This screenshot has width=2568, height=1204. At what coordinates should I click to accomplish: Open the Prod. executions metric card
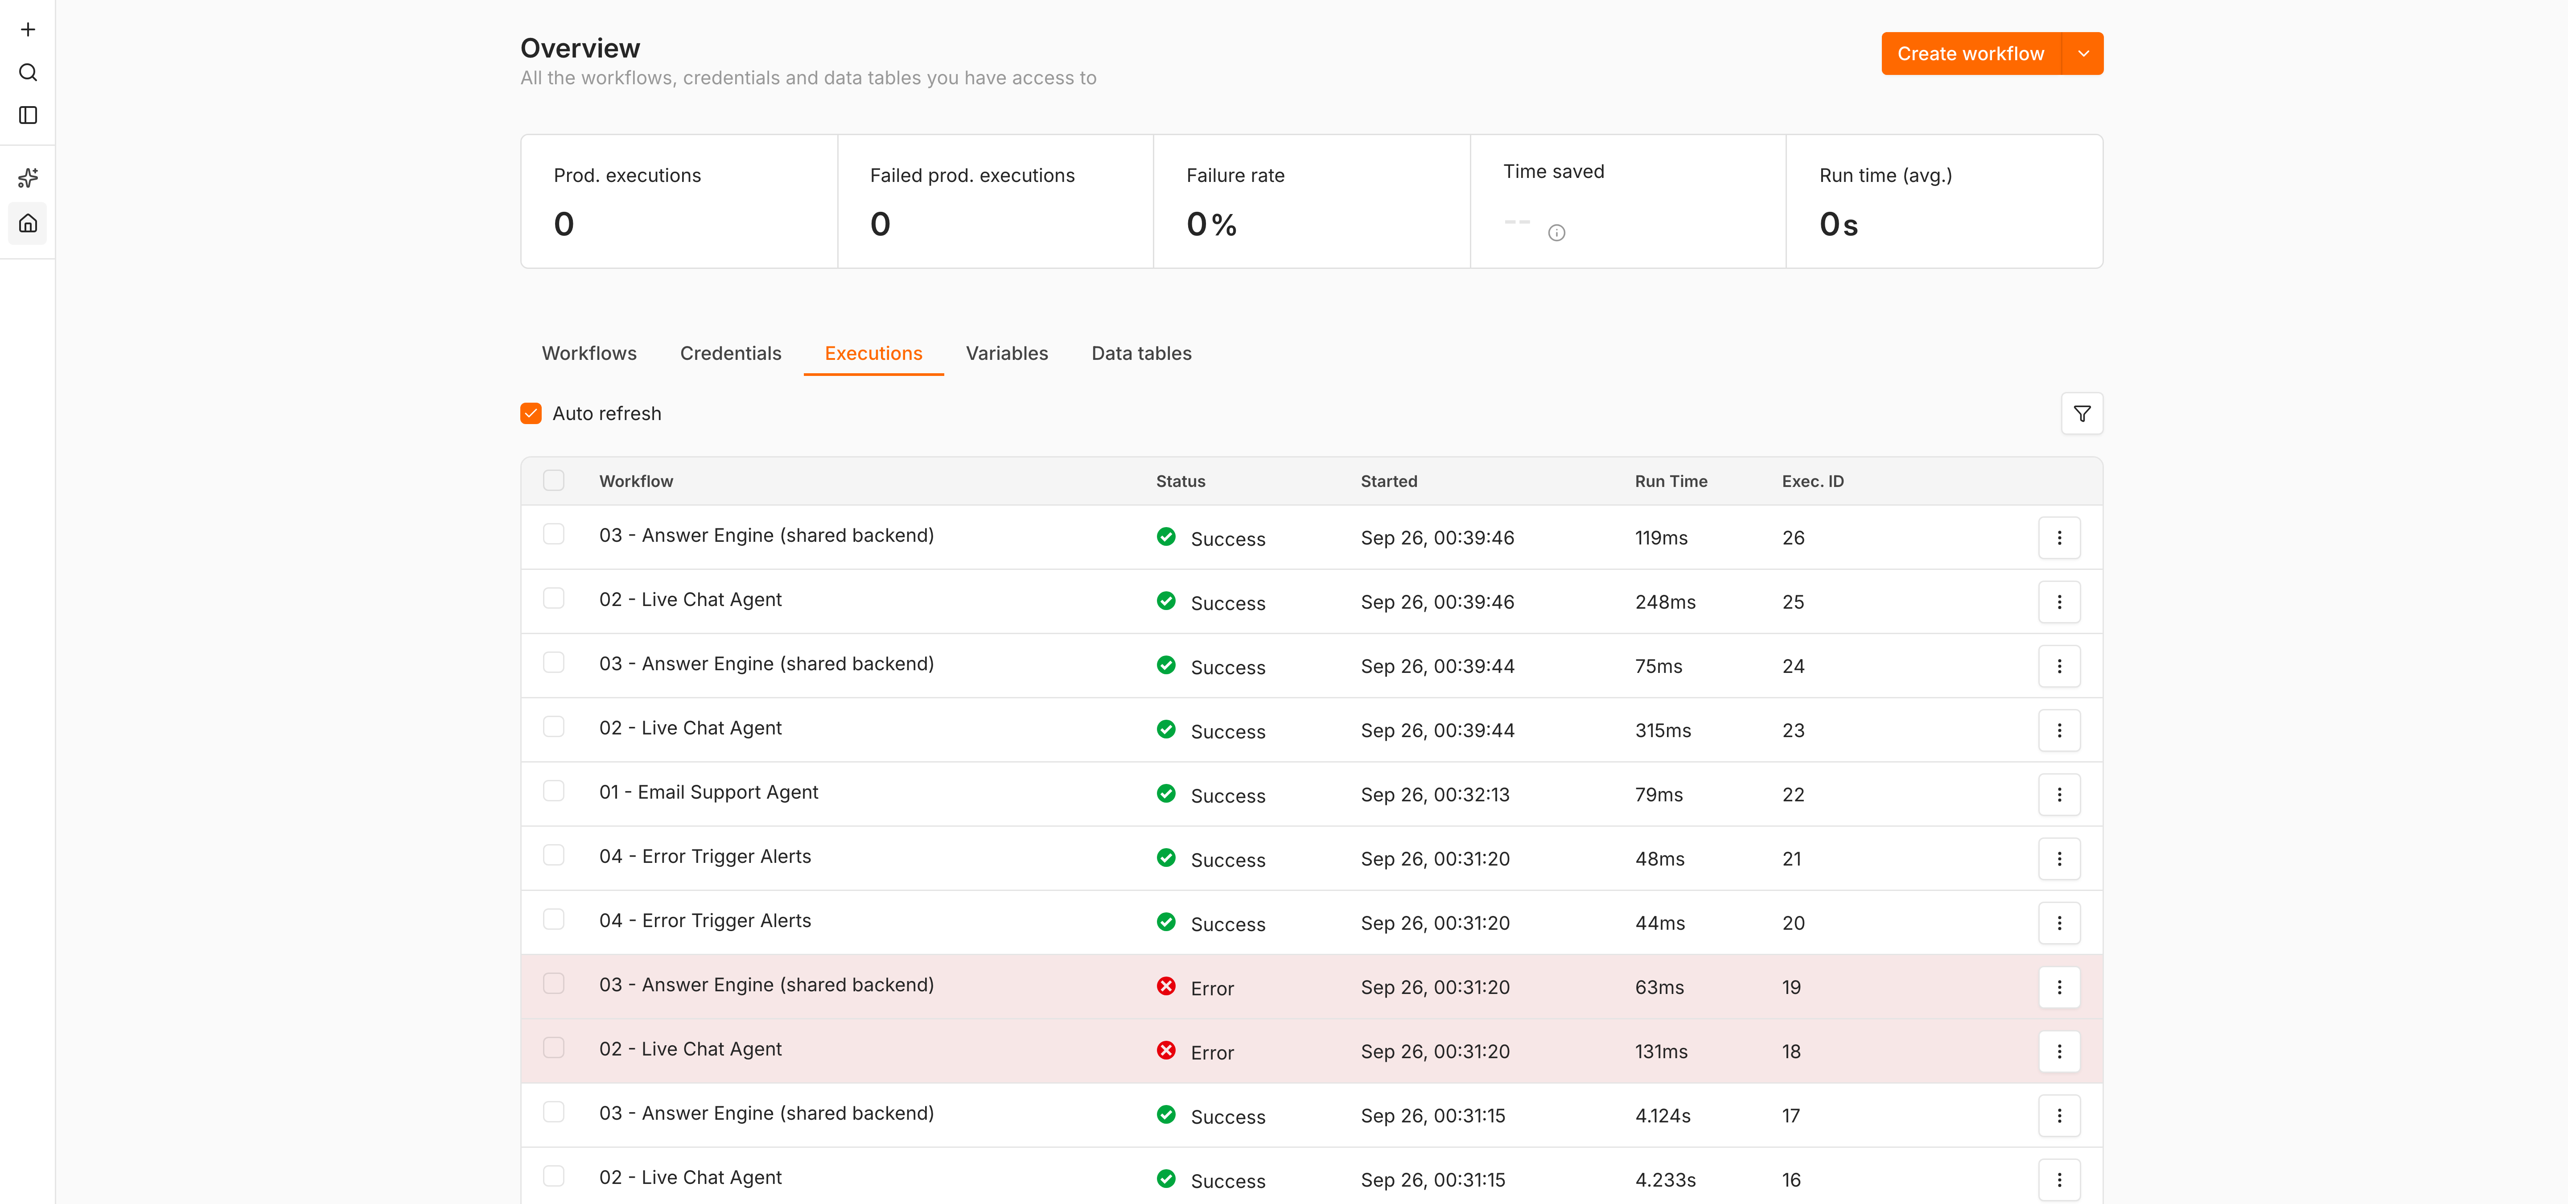point(679,201)
